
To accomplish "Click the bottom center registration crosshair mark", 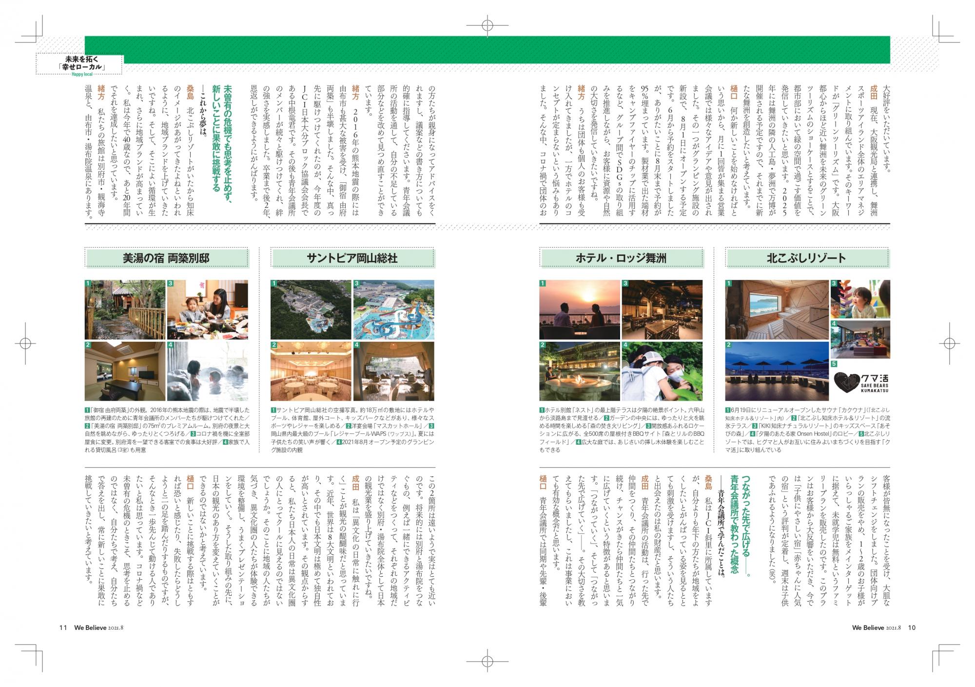I will click(x=487, y=661).
